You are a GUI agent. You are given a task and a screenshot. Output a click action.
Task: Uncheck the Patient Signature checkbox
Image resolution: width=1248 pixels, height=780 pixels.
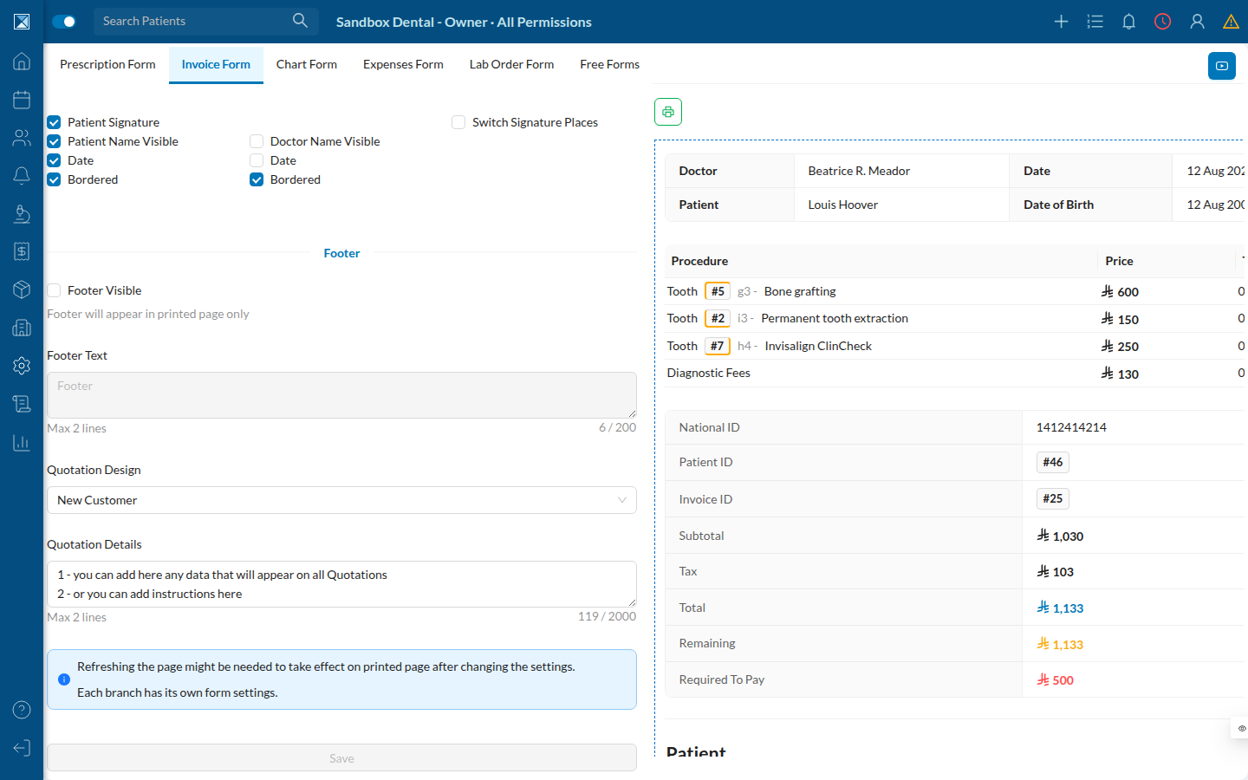pos(54,122)
